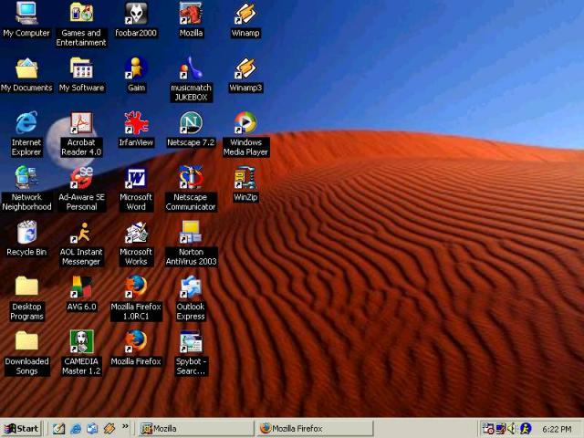Image resolution: width=584 pixels, height=438 pixels.
Task: Switch to Mozilla taskbar window button
Action: point(194,429)
